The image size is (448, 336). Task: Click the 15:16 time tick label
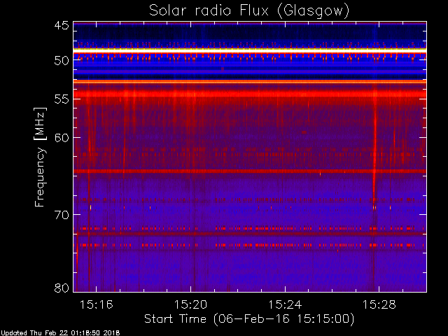97,305
